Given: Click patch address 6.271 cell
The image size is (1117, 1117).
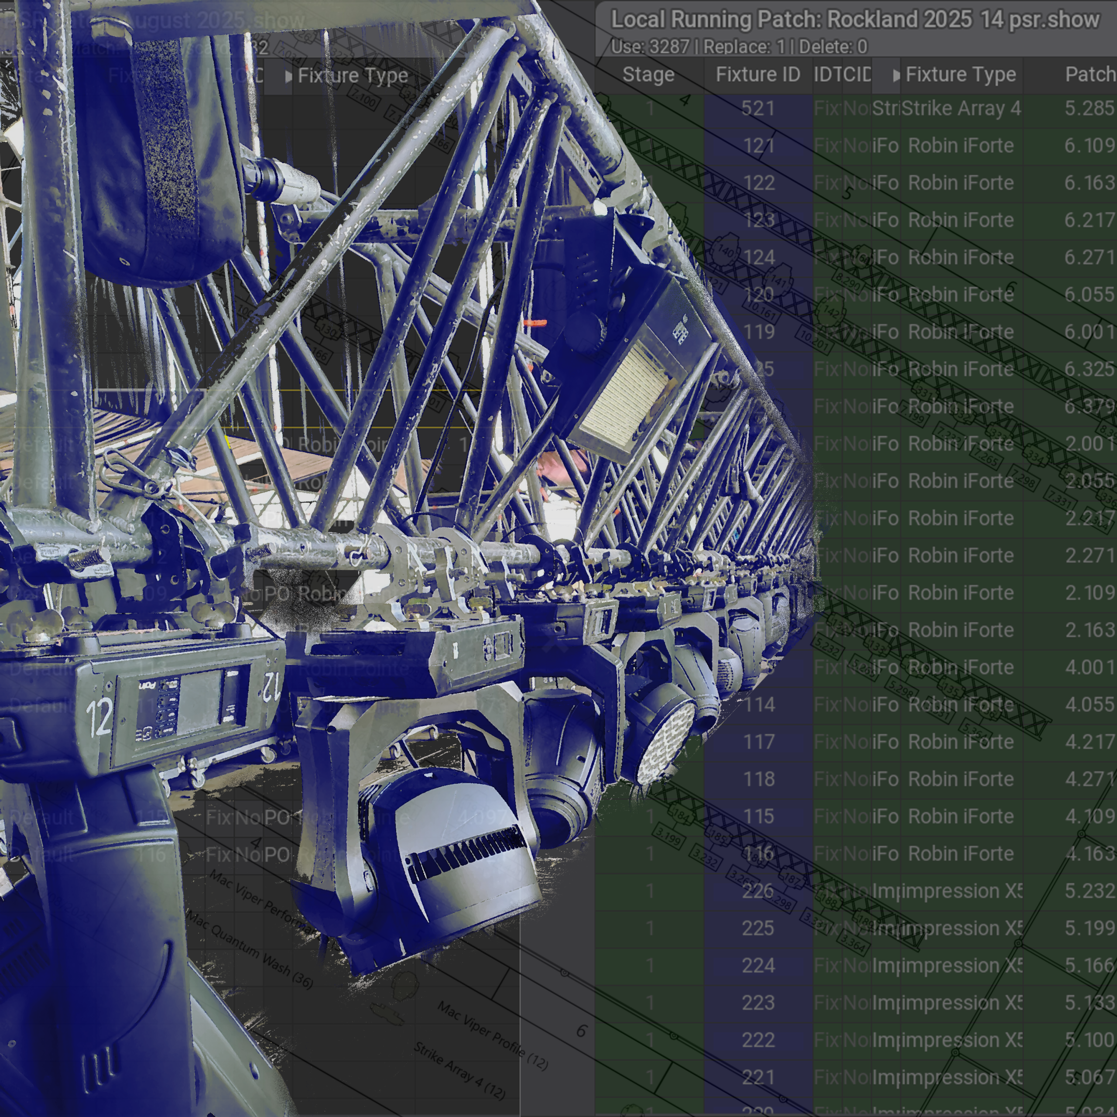Looking at the screenshot, I should [1089, 258].
